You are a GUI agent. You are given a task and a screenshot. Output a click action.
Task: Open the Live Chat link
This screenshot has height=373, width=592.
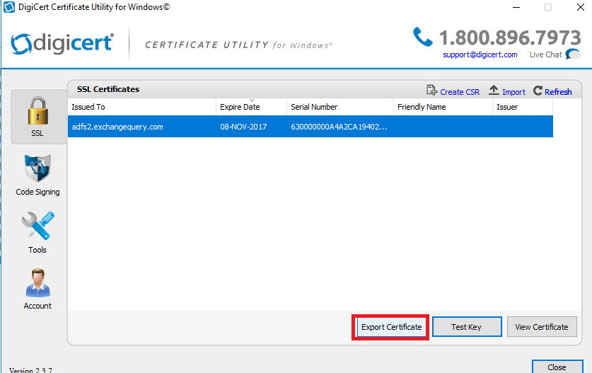tap(545, 54)
